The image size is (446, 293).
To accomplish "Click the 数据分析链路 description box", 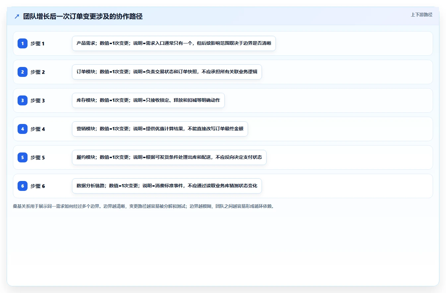I will [x=167, y=186].
